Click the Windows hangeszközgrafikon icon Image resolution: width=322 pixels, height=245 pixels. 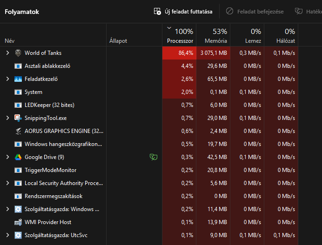(18, 144)
